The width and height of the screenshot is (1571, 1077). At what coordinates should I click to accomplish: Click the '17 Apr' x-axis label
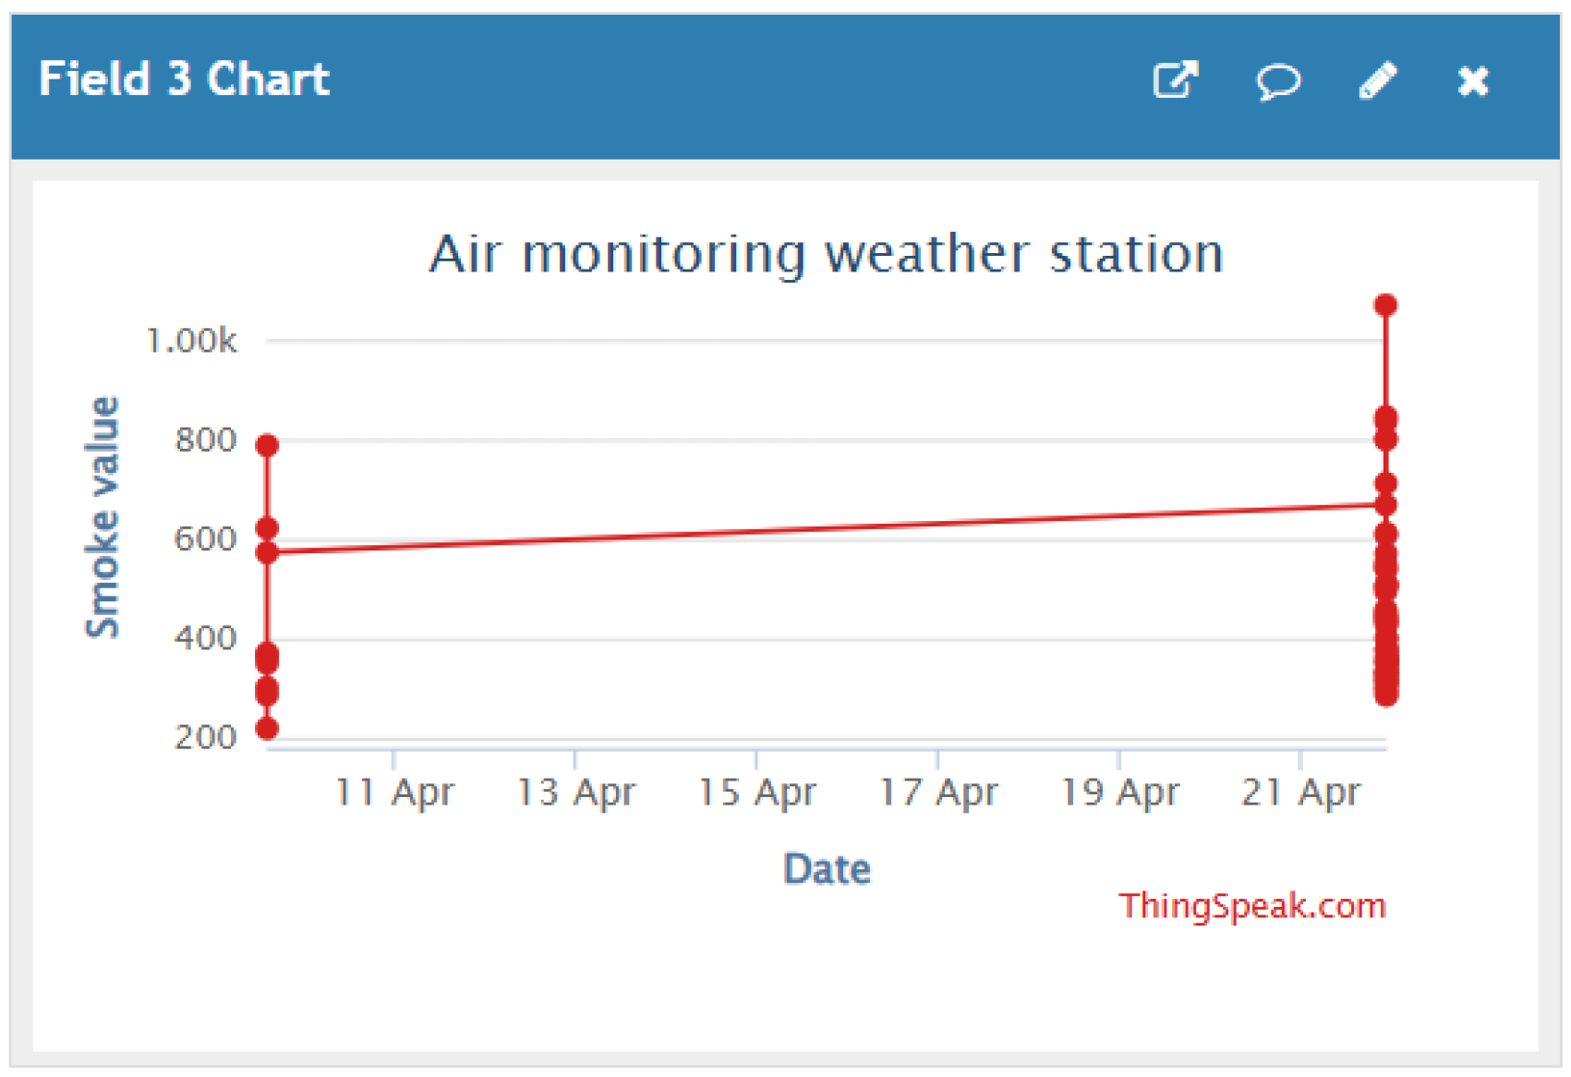[938, 793]
